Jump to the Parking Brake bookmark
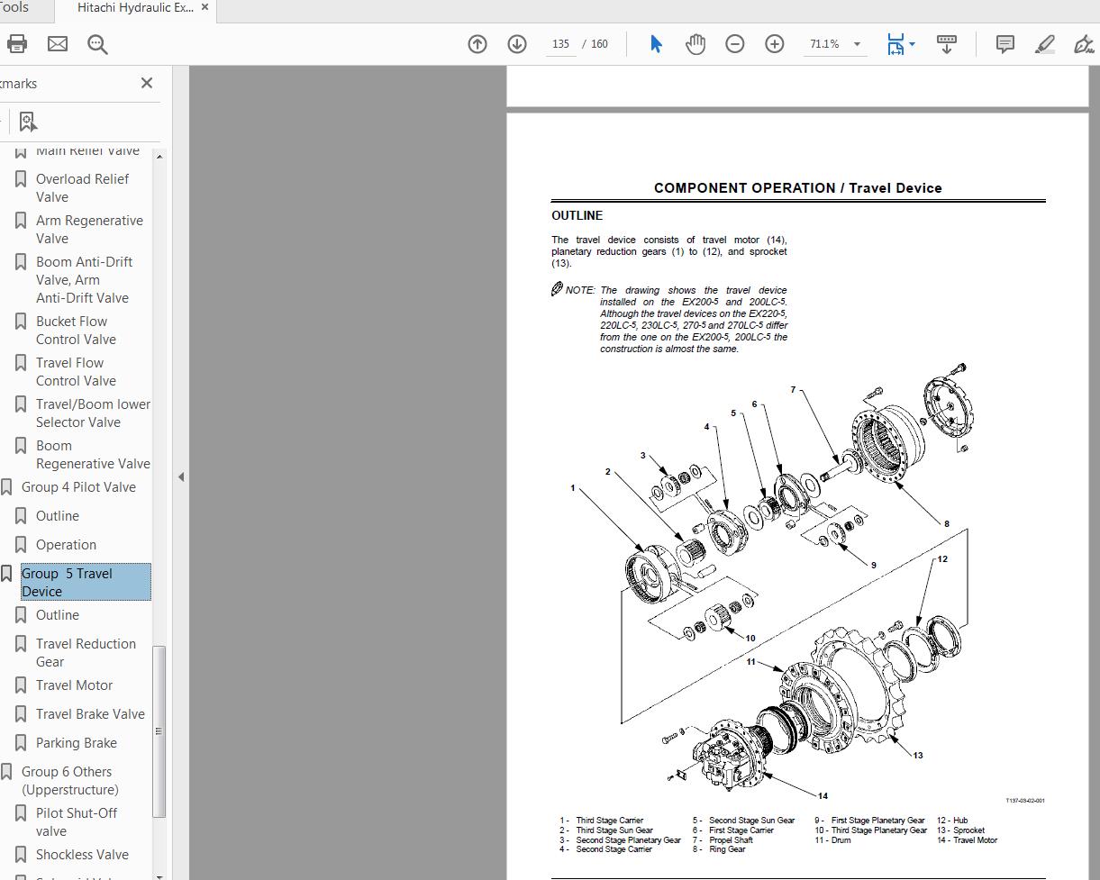Image resolution: width=1100 pixels, height=880 pixels. click(76, 743)
